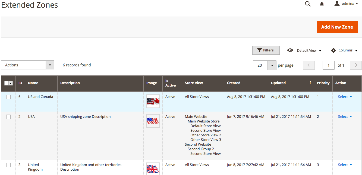The image size is (362, 175).
Task: Open the search magnifier icon
Action: tap(308, 4)
